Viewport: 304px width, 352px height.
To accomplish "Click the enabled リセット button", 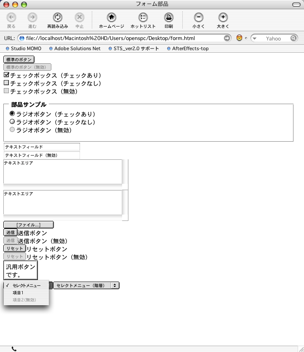I will (x=15, y=249).
